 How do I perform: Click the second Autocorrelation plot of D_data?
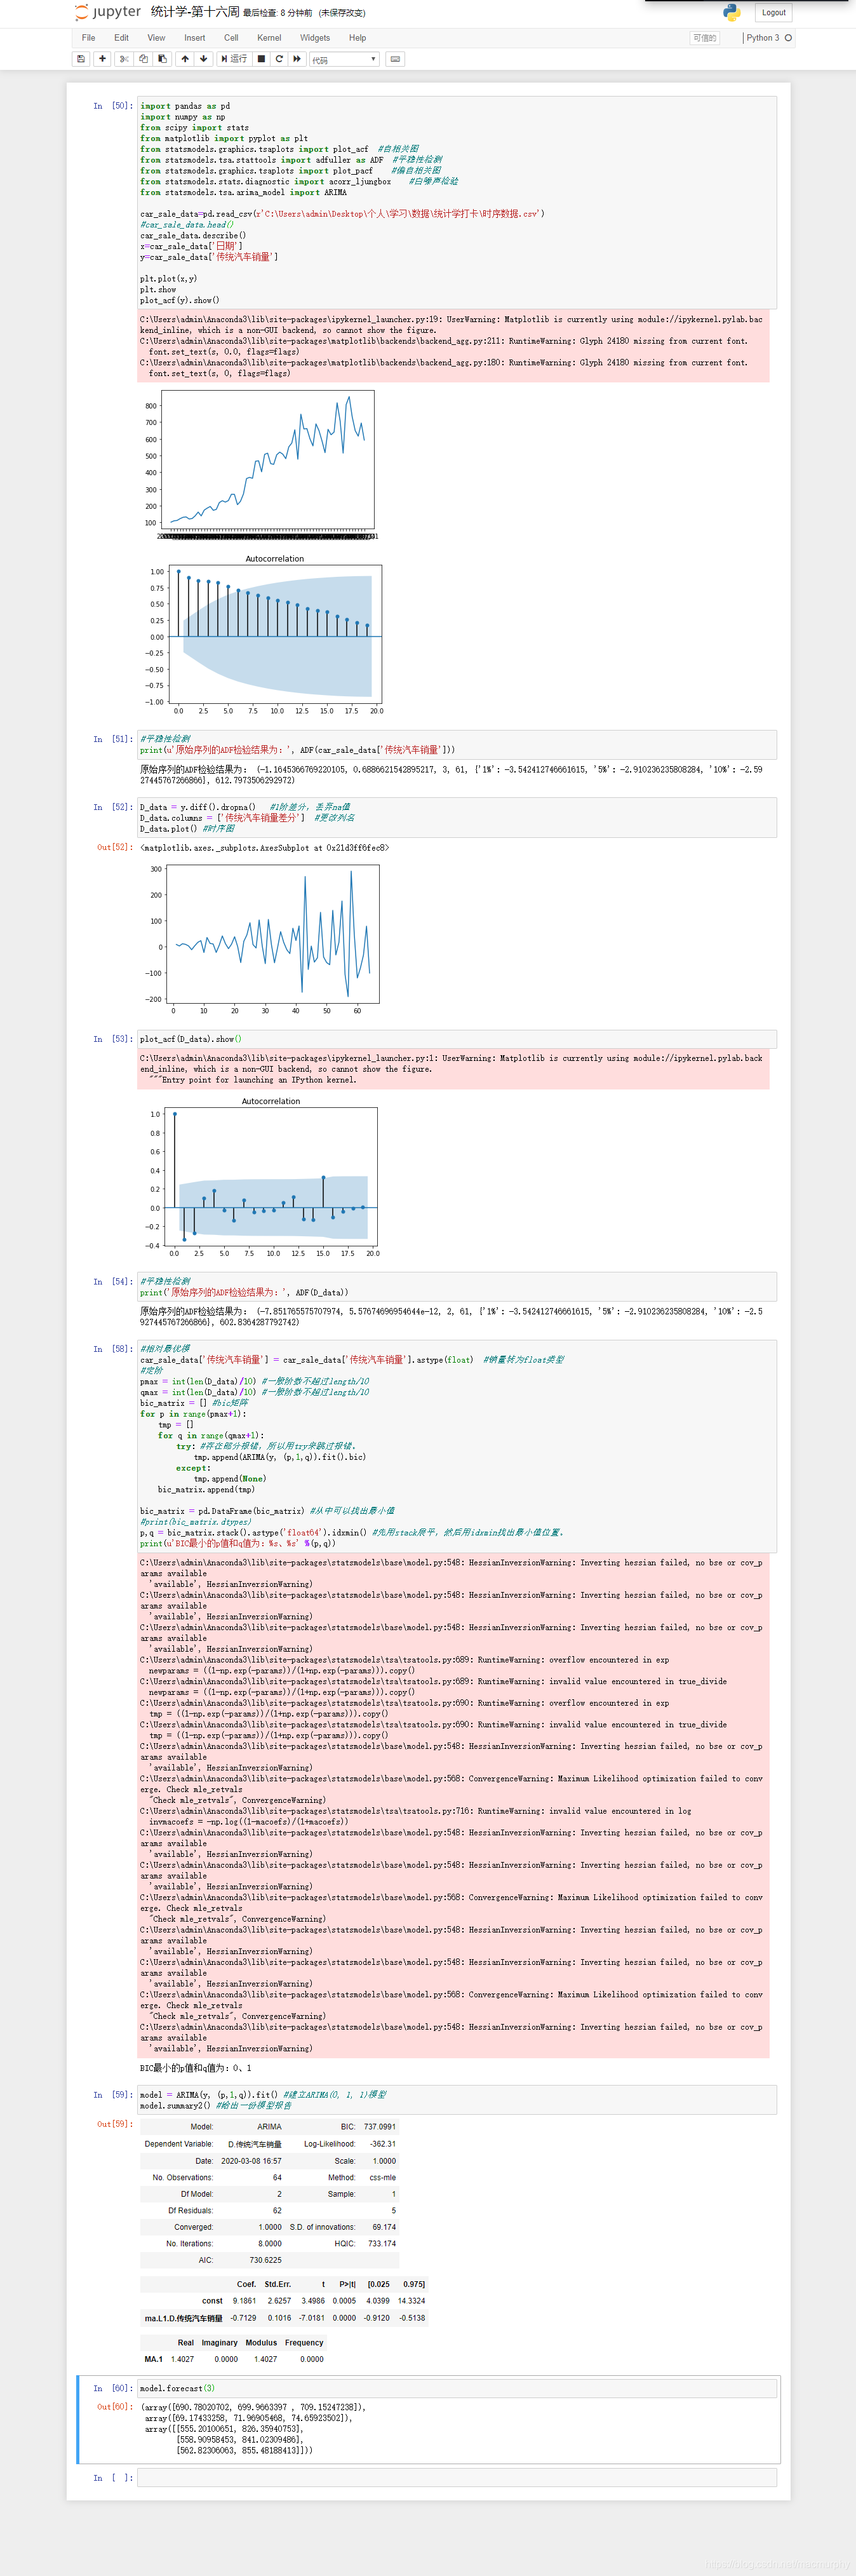click(262, 1177)
